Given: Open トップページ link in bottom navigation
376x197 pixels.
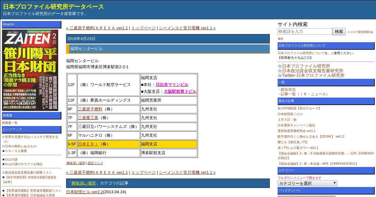Looking at the screenshot, I should pos(143,172).
